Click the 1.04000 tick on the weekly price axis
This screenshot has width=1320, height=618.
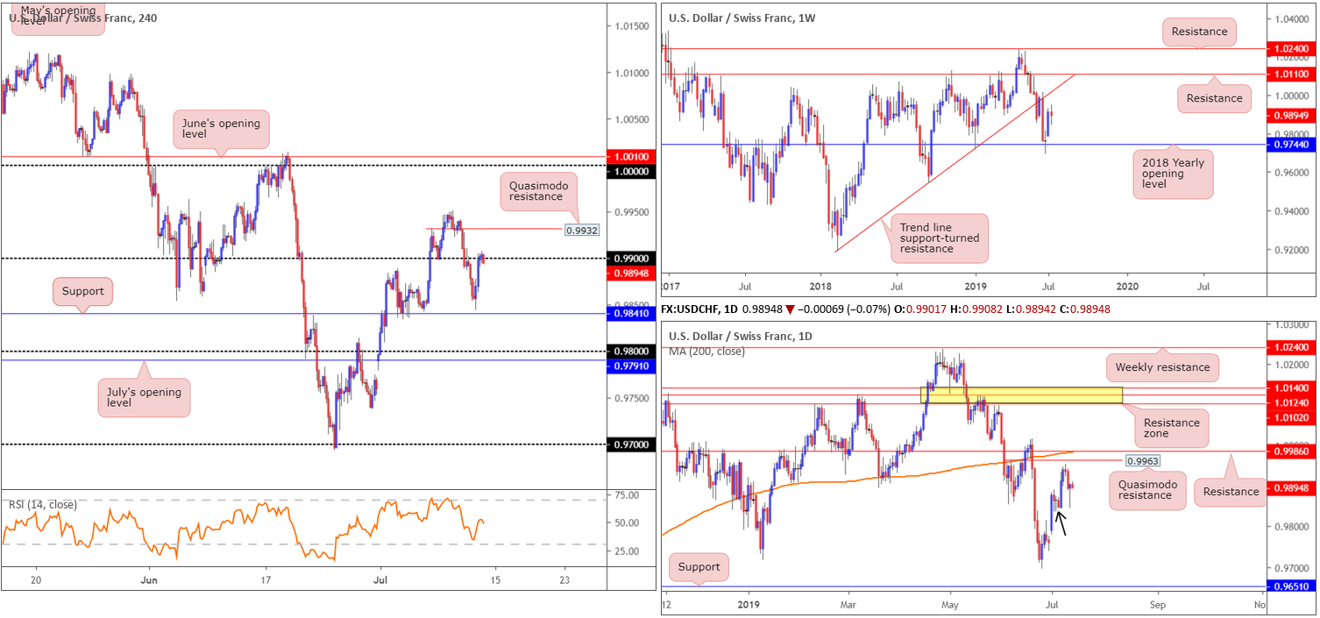1292,18
